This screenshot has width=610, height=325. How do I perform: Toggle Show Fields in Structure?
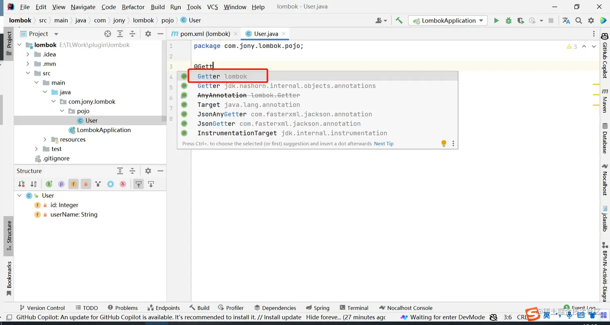pos(73,184)
